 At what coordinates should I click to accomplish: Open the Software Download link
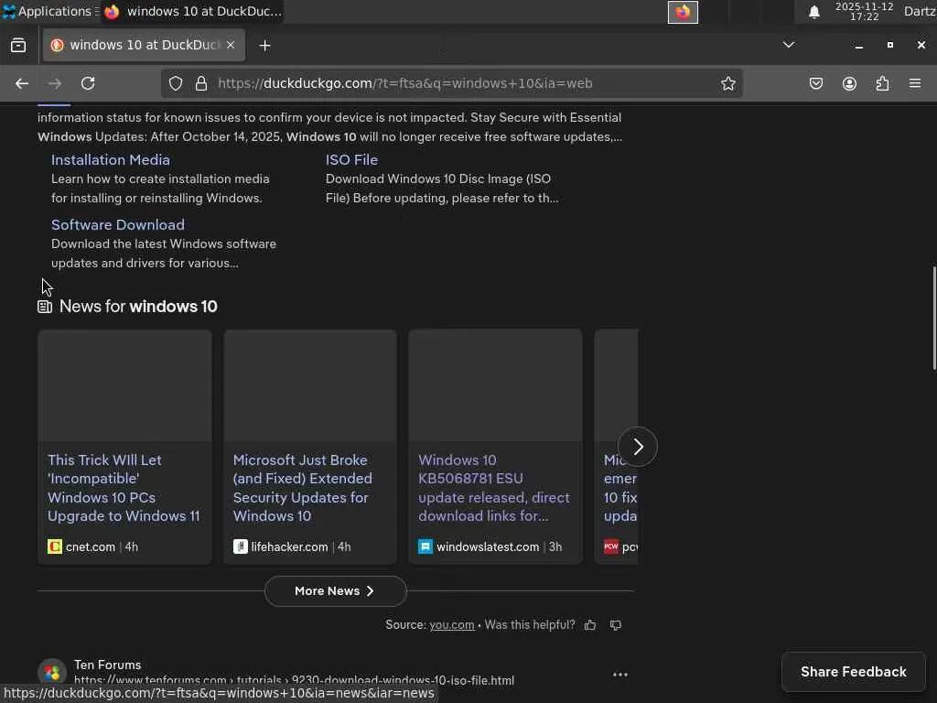click(x=118, y=225)
